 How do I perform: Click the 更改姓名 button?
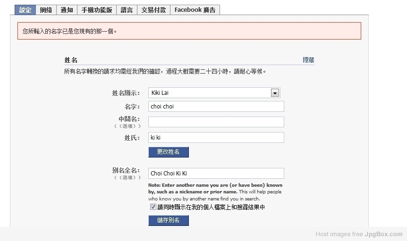point(169,152)
